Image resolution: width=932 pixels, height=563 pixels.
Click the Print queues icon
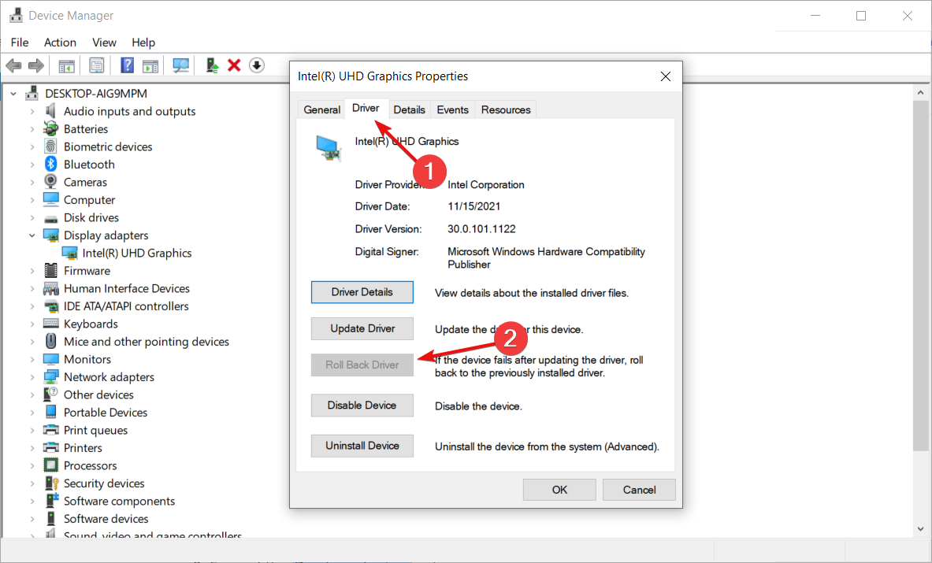51,430
